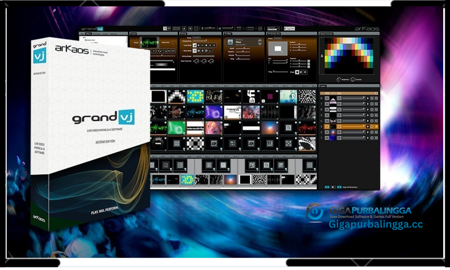Select previous visual arrow in Visual panel
This screenshot has height=270, width=450.
141,42
